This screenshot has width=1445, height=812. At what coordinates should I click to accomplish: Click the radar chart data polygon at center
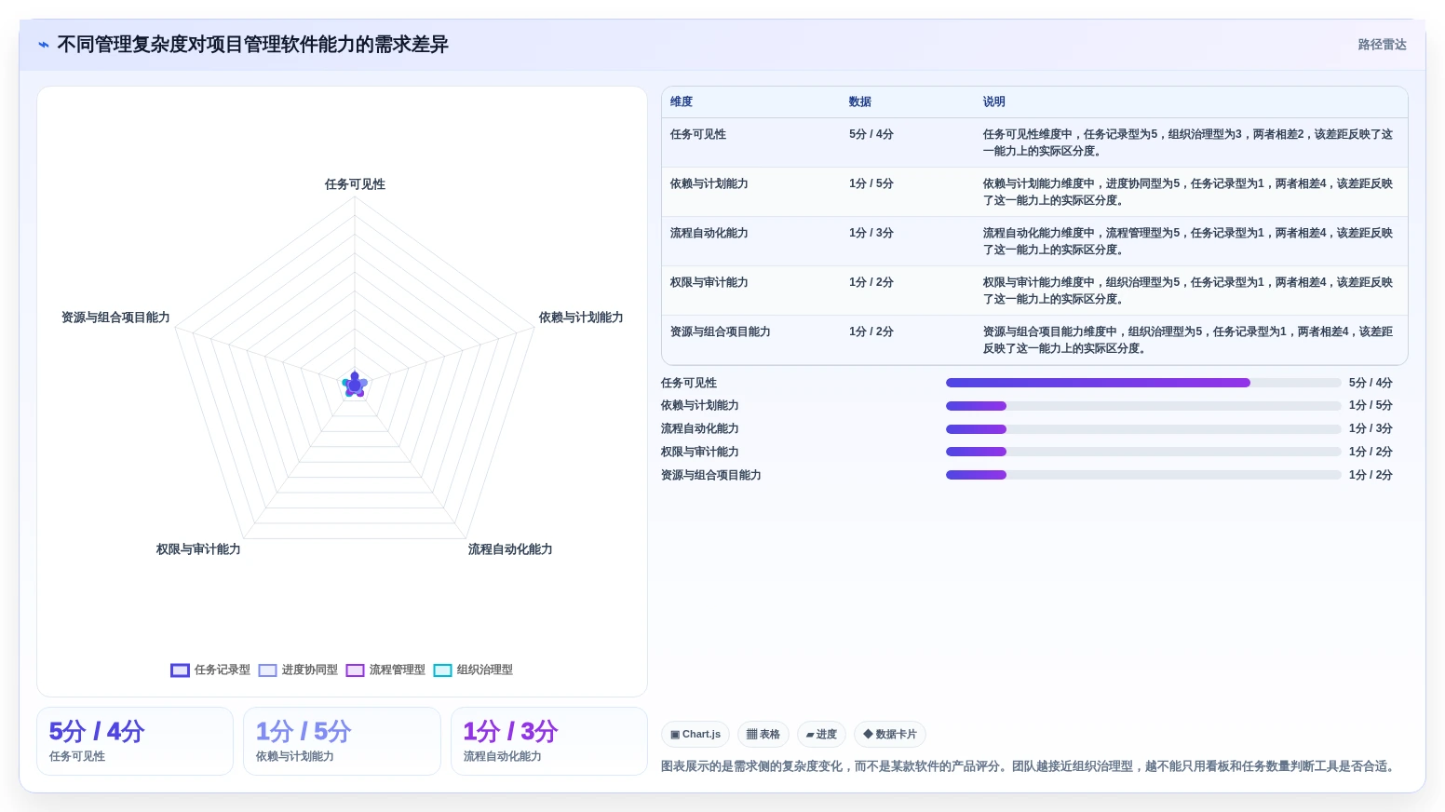(355, 385)
